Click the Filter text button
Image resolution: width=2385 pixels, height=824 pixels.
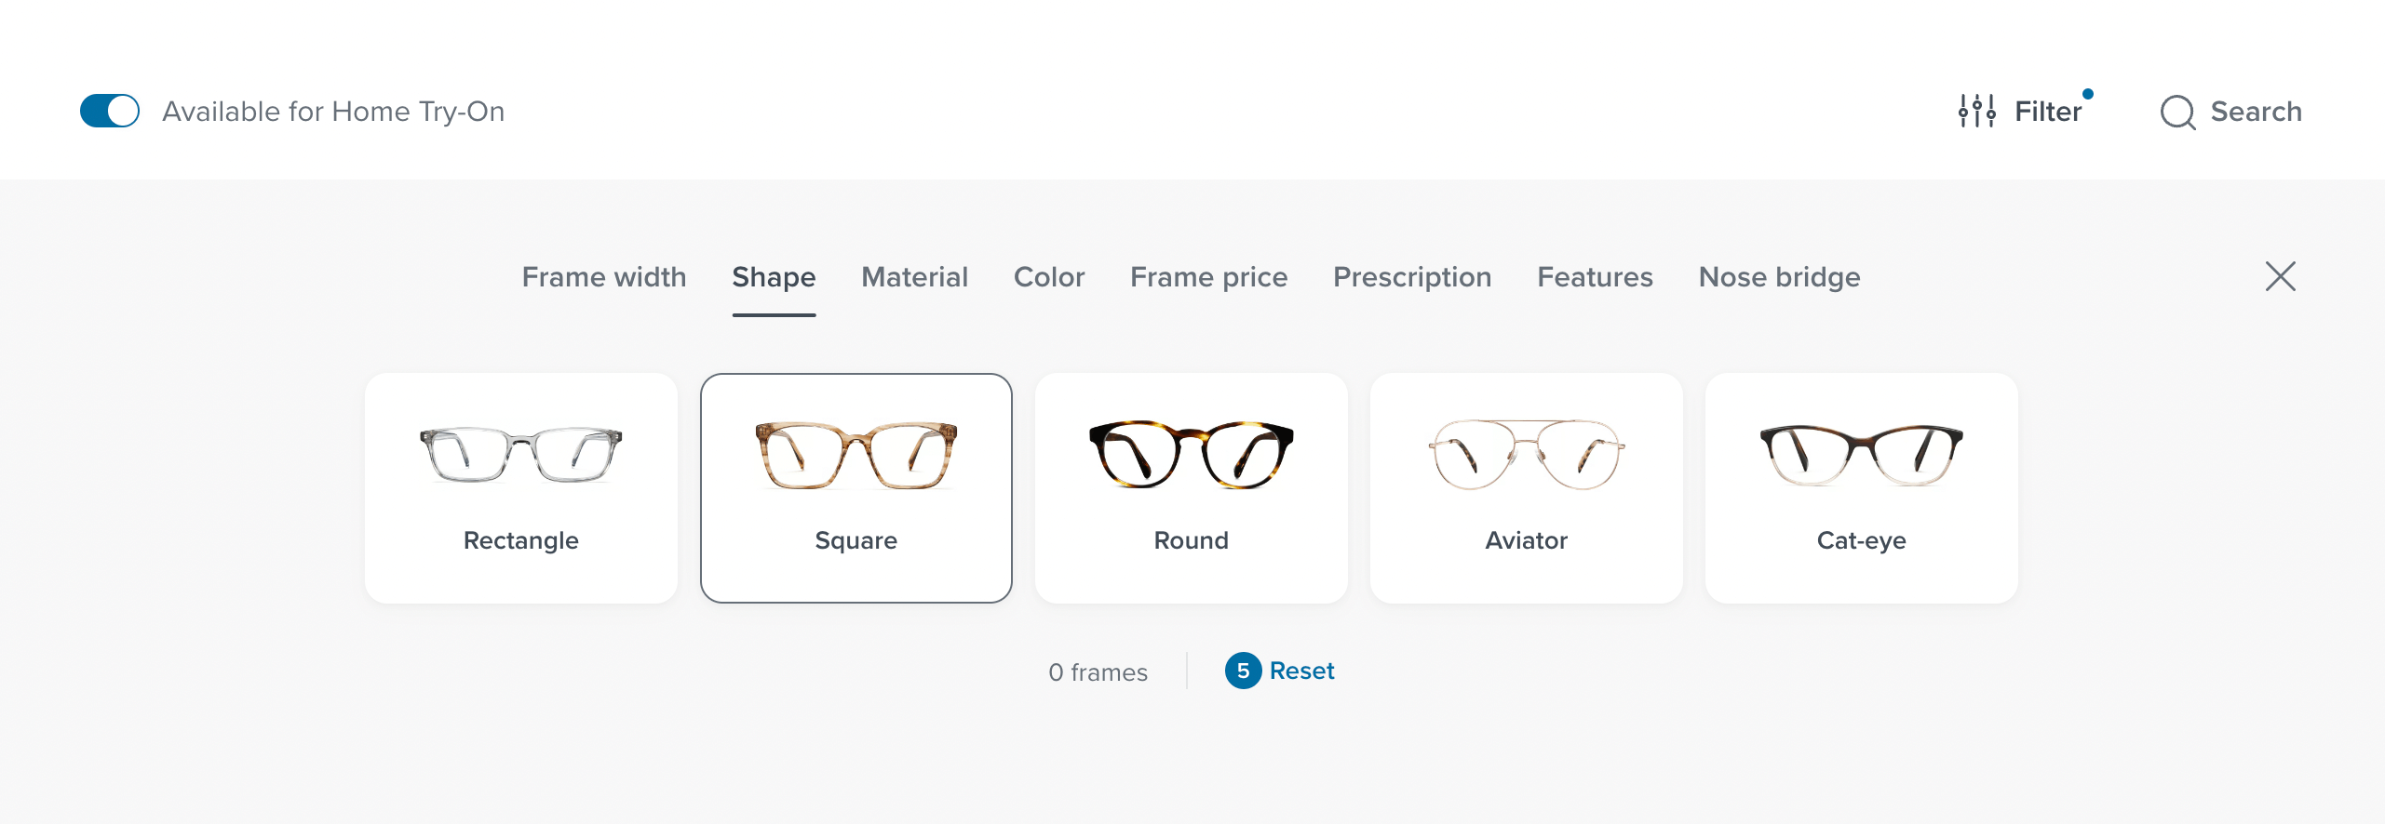[2047, 112]
